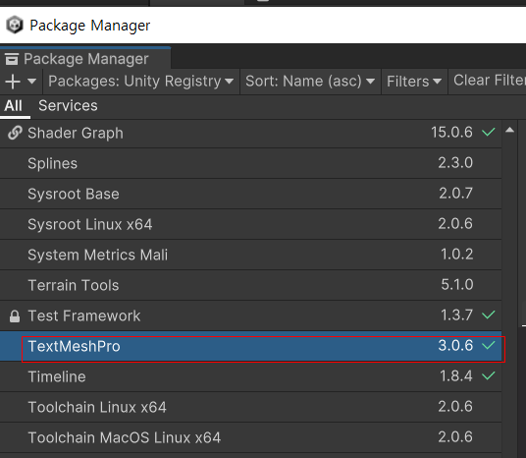
Task: Click the Package Manager tab box icon
Action: point(12,59)
